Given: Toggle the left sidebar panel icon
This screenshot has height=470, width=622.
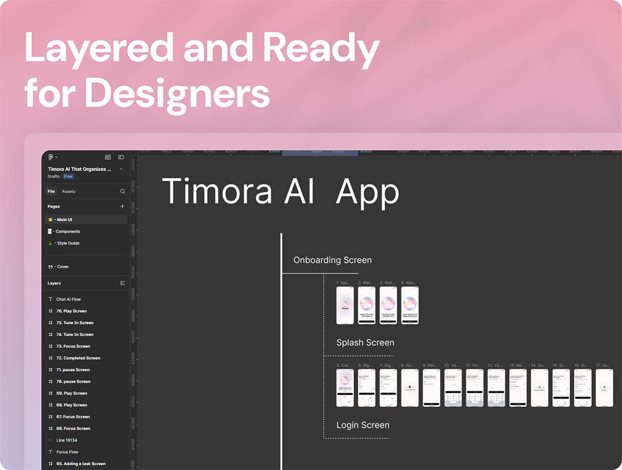Looking at the screenshot, I should click(x=121, y=157).
